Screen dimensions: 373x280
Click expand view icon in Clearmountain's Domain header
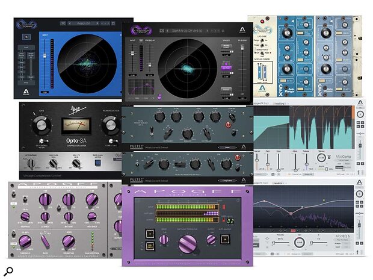113,23
